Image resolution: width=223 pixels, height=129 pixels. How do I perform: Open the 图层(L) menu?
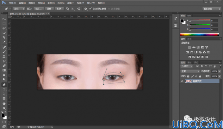pos(41,3)
